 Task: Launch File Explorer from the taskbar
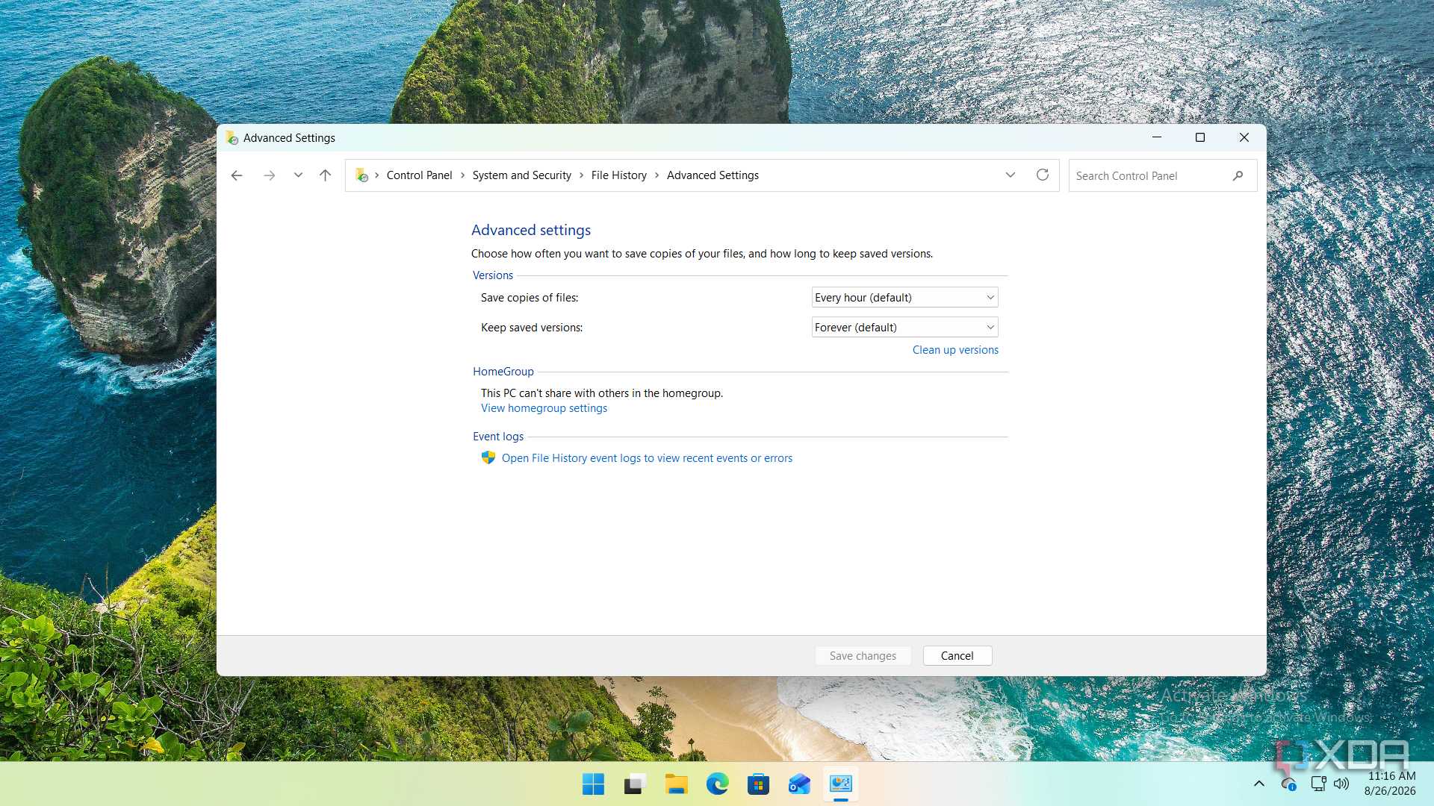[x=676, y=784]
